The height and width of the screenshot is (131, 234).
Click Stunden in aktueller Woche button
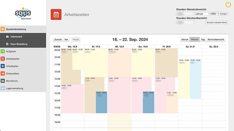(x=217, y=22)
